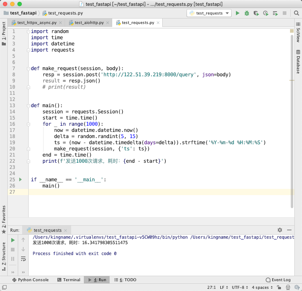Viewport: 302px width, 291px height.
Task: Open the Event Log
Action: (x=278, y=280)
